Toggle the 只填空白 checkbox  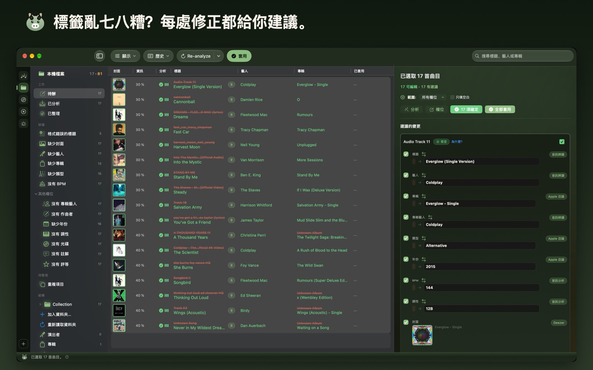[452, 97]
